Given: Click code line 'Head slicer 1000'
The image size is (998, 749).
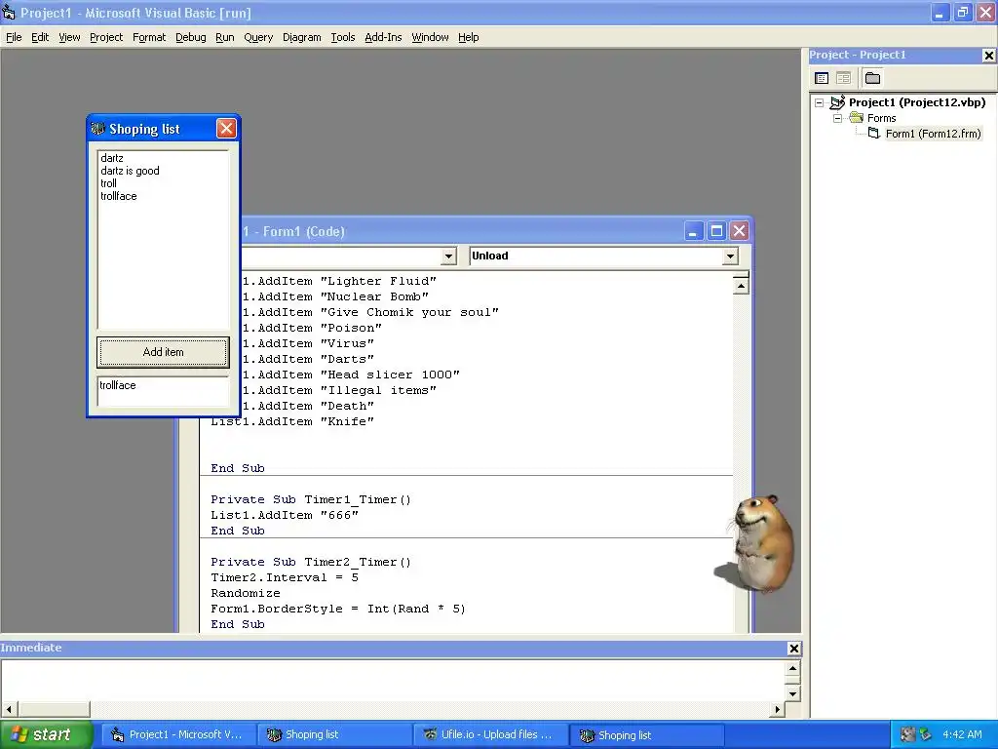Looking at the screenshot, I should (351, 375).
